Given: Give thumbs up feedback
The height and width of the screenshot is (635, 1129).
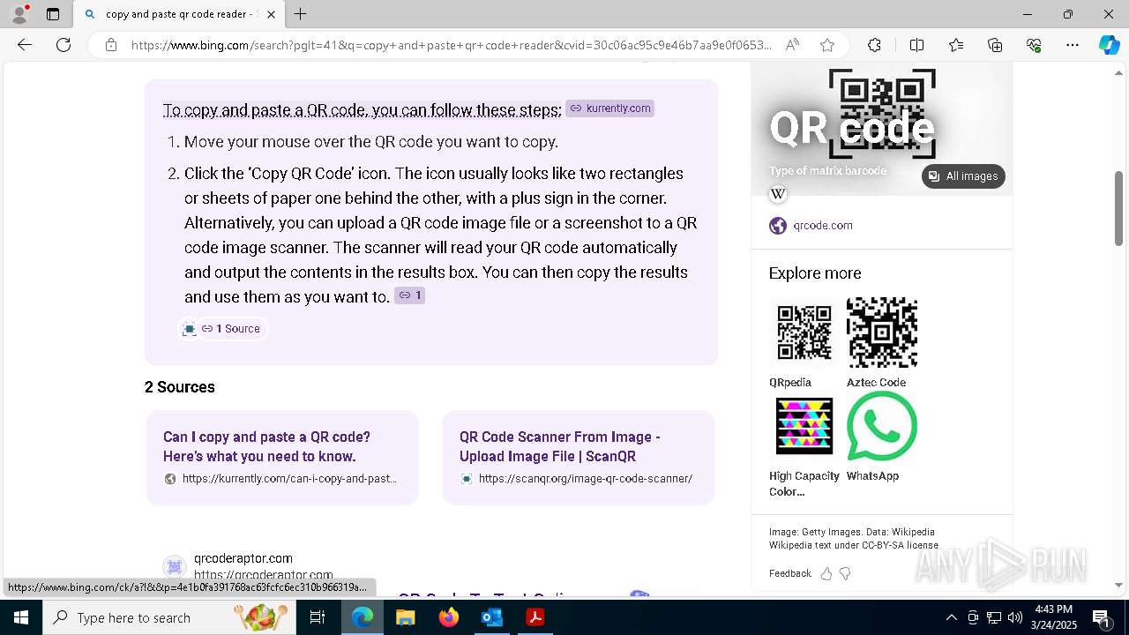Looking at the screenshot, I should click(x=826, y=573).
